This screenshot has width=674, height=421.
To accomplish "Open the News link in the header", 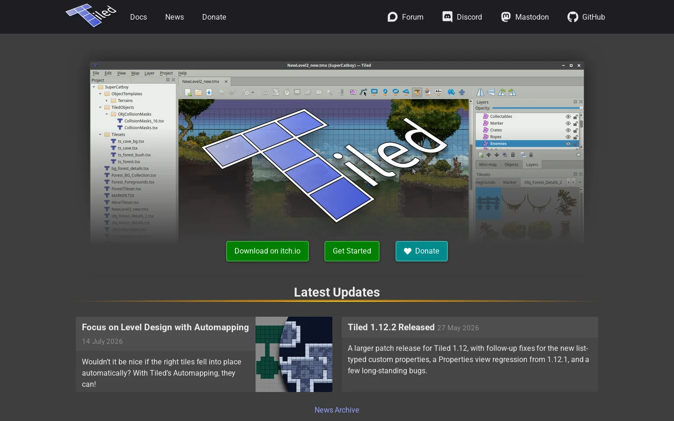I will [x=175, y=17].
